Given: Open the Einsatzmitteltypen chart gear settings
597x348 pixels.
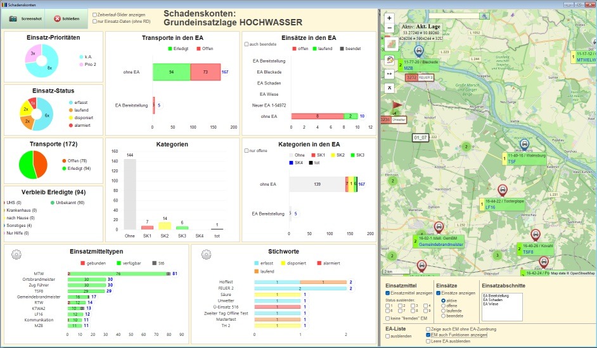Looking at the screenshot, I should coord(16,254).
